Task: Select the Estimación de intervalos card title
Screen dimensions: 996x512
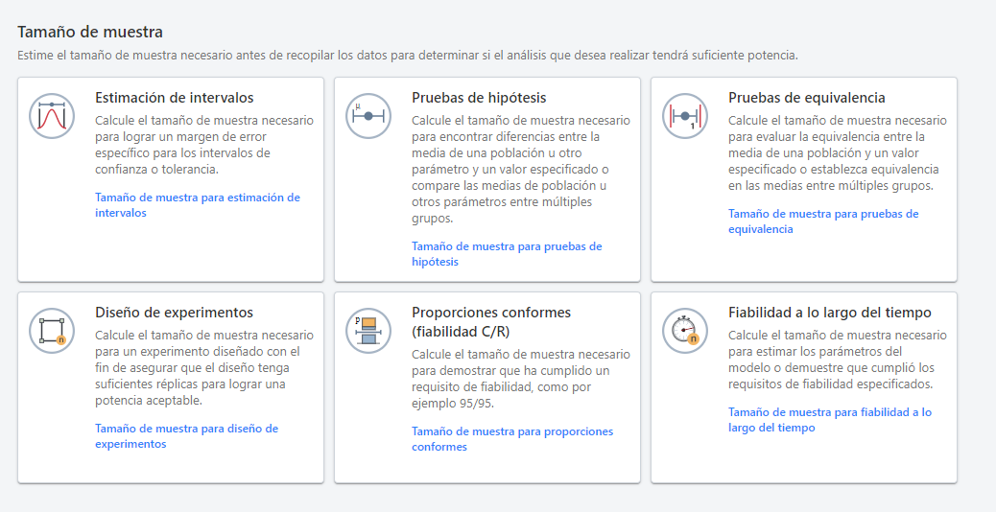Action: (175, 98)
